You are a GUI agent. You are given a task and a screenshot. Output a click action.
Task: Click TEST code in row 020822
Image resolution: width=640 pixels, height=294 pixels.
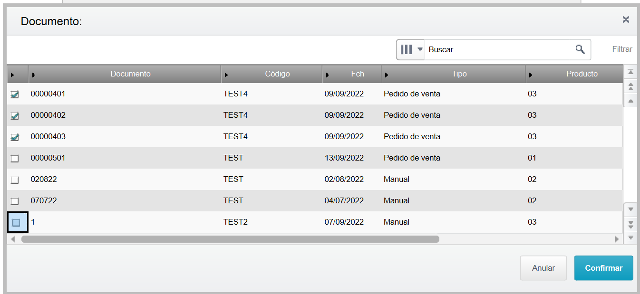point(233,180)
